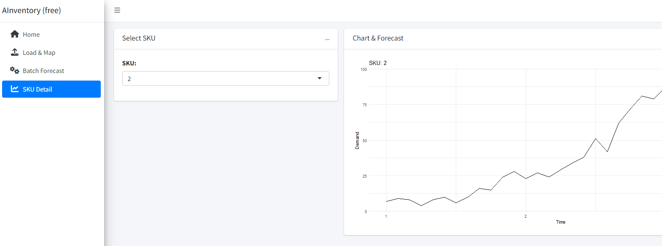Click the Chart & Forecast card title
The height and width of the screenshot is (246, 662).
point(378,38)
